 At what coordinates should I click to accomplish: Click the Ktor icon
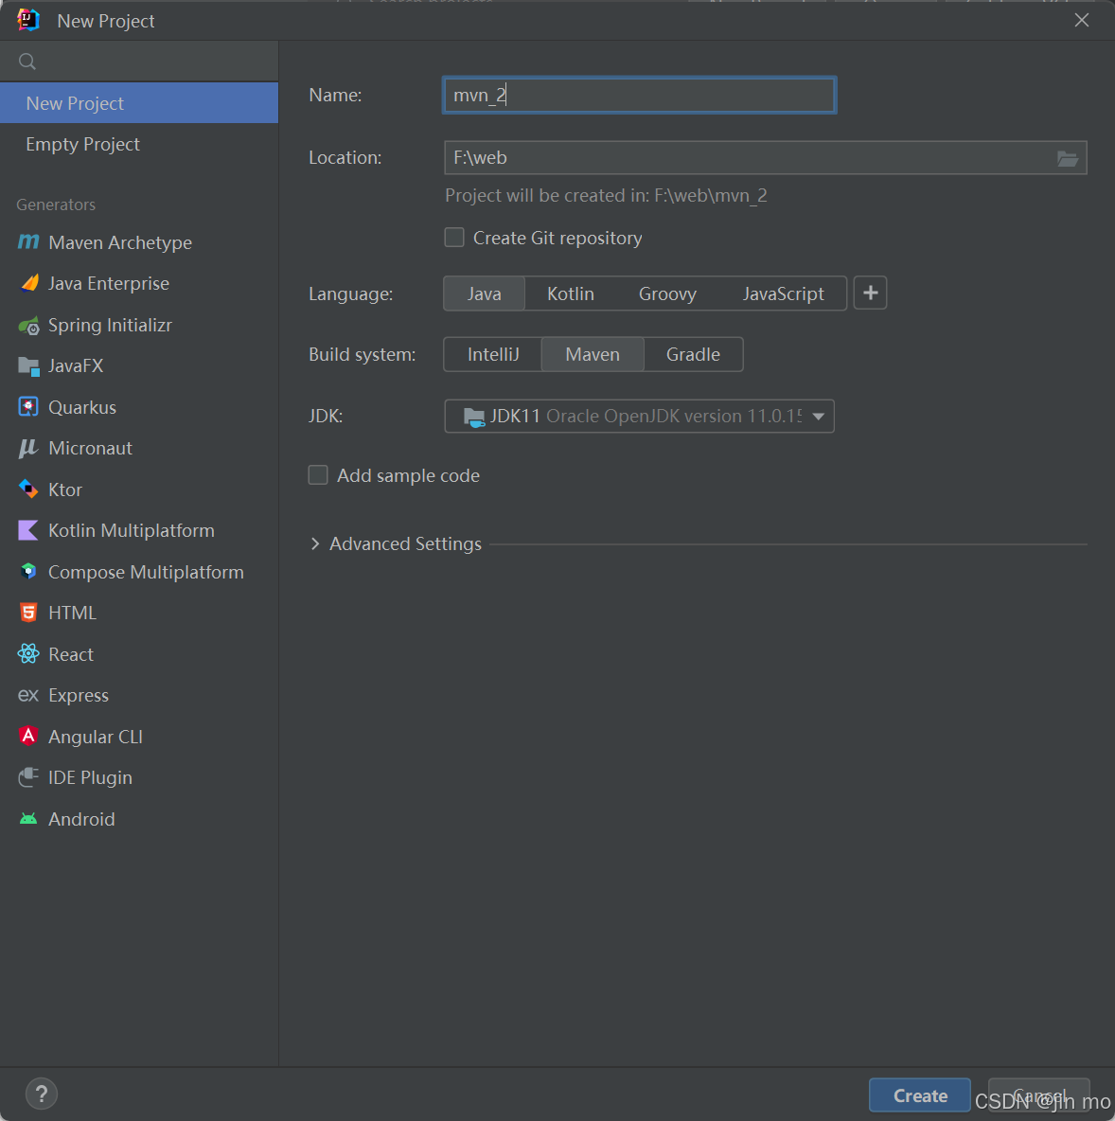27,489
